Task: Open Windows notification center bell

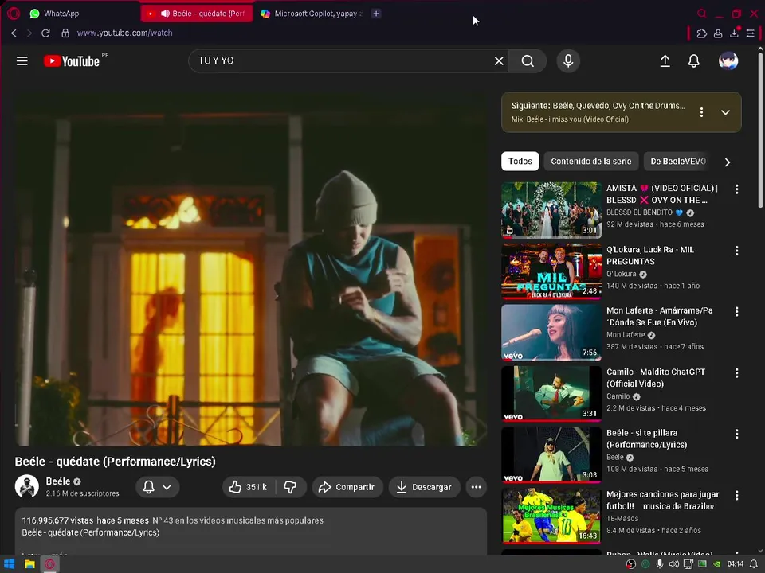Action: tap(754, 564)
